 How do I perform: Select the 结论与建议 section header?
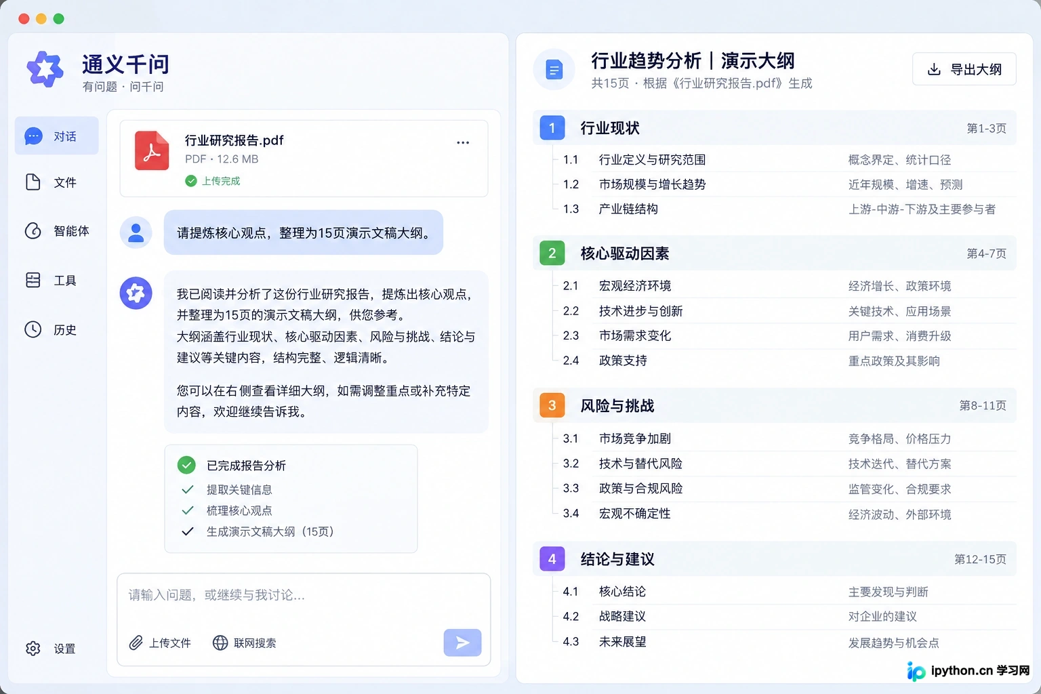click(x=775, y=559)
